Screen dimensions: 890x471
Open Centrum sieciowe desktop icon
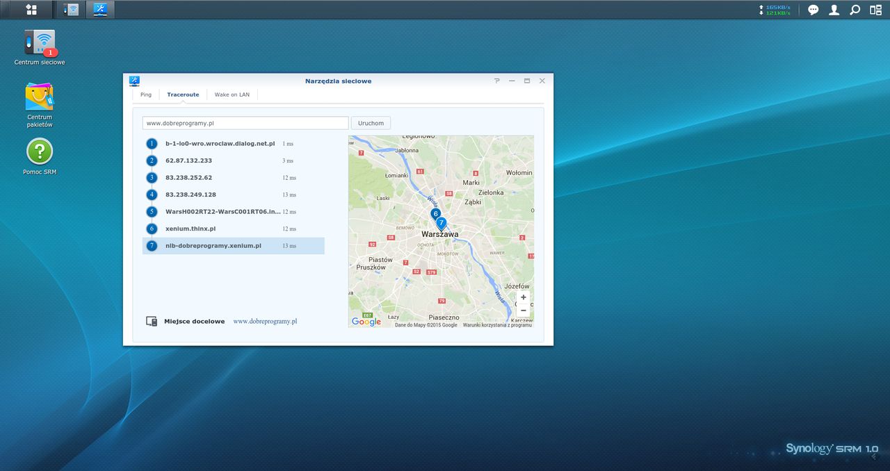(x=40, y=47)
